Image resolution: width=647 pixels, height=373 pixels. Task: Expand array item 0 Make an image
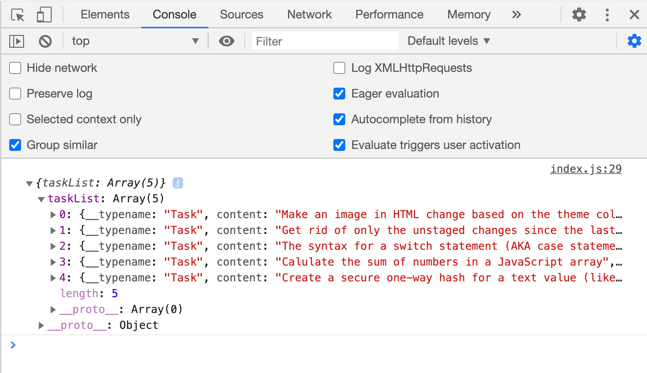[x=53, y=215]
